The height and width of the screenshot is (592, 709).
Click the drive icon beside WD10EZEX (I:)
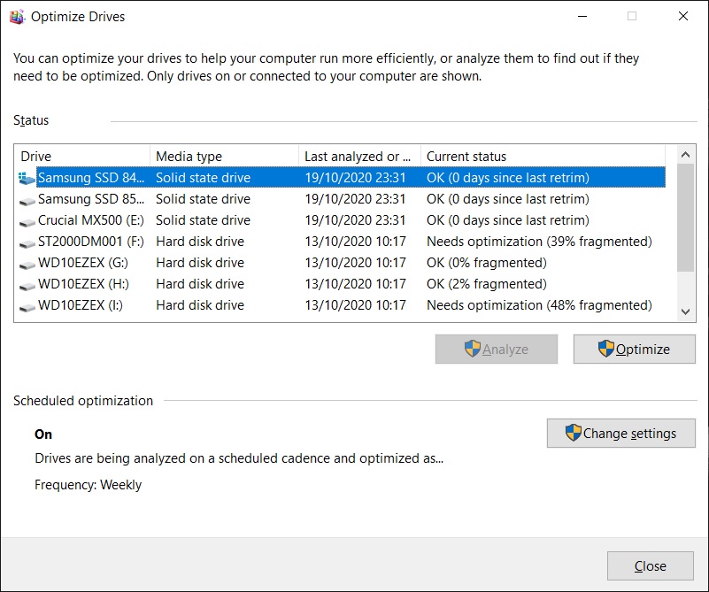(27, 306)
